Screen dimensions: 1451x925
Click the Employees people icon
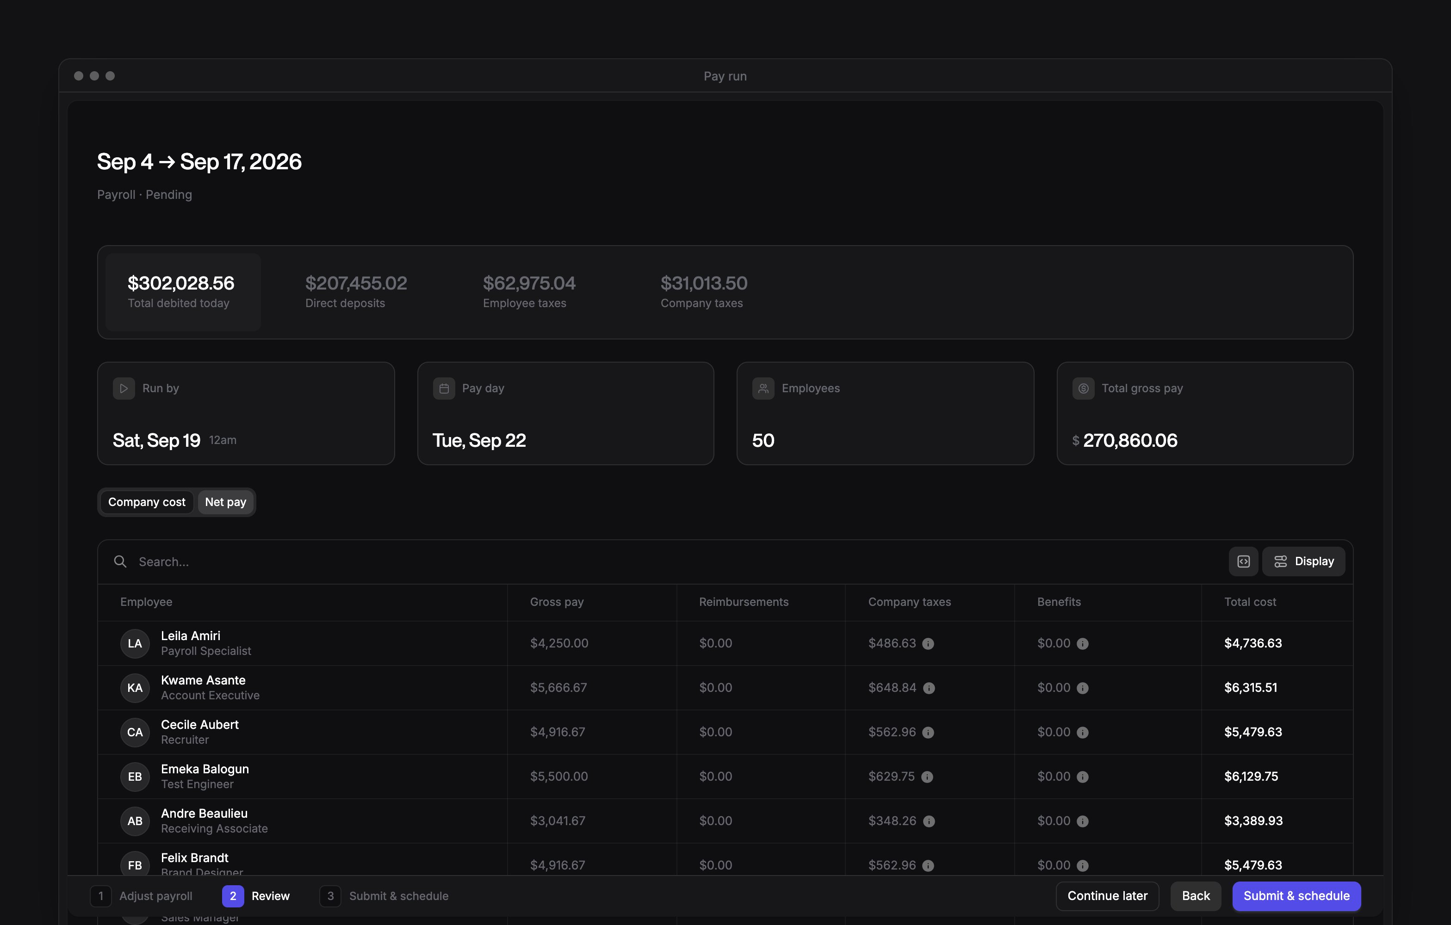point(763,388)
